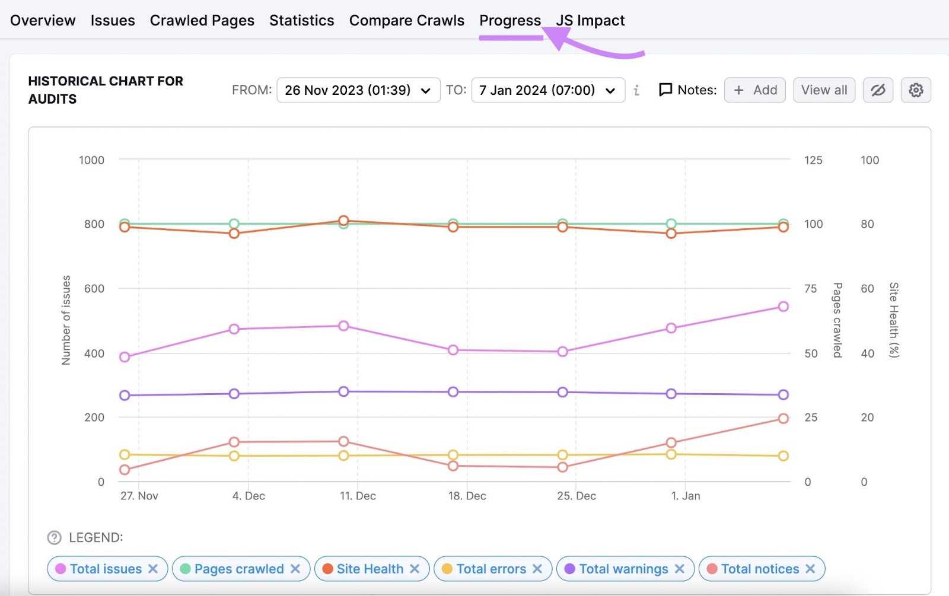Open chart settings via the gear icon
The width and height of the screenshot is (949, 596).
click(x=916, y=90)
